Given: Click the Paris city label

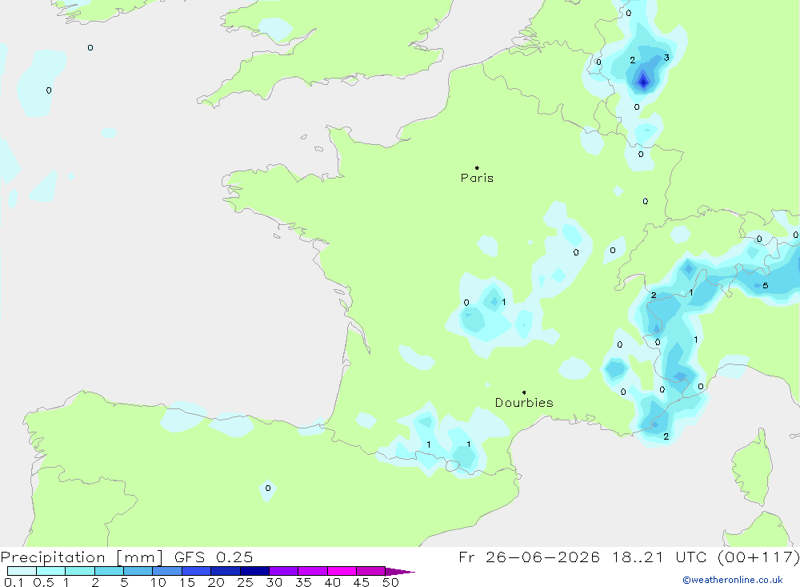Looking at the screenshot, I should [477, 178].
